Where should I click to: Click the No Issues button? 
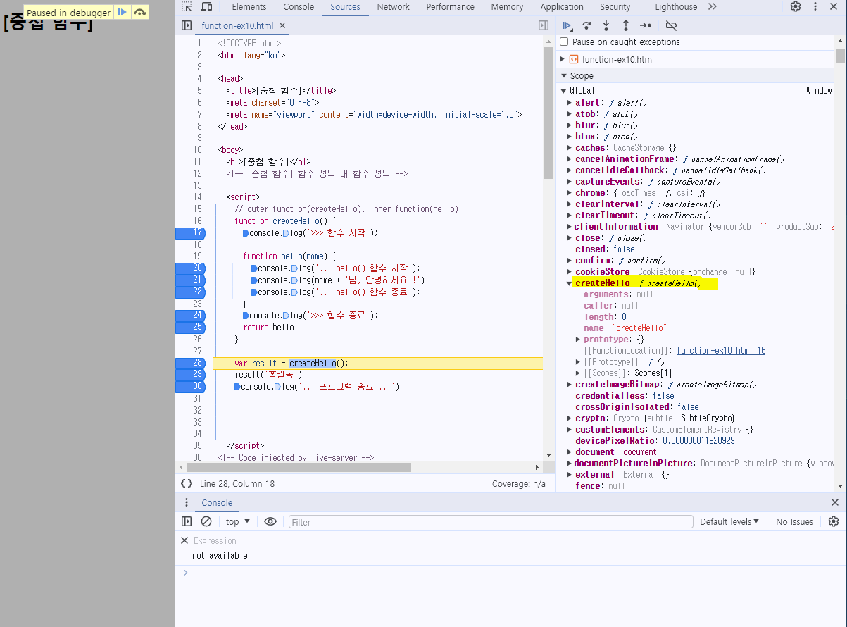tap(794, 521)
